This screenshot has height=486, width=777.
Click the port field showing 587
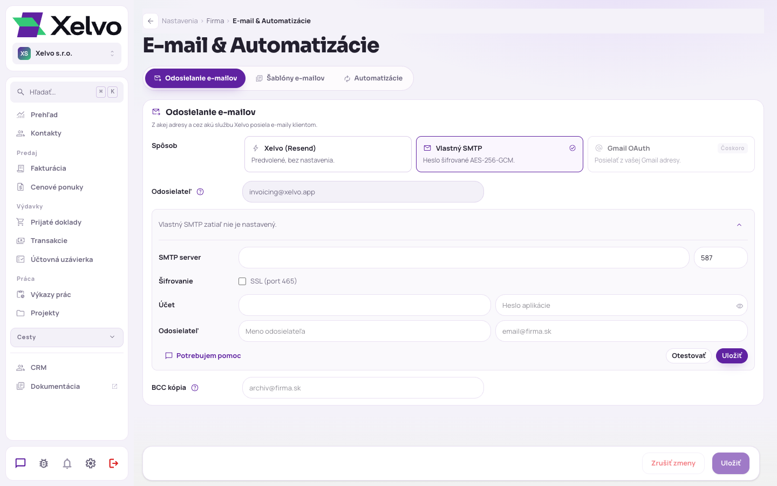pos(721,258)
